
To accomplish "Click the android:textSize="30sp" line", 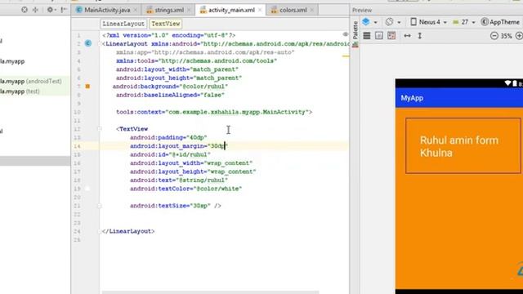I will tap(176, 206).
